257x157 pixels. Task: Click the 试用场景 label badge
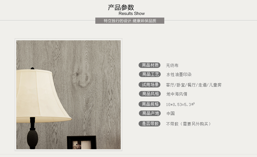(149, 85)
